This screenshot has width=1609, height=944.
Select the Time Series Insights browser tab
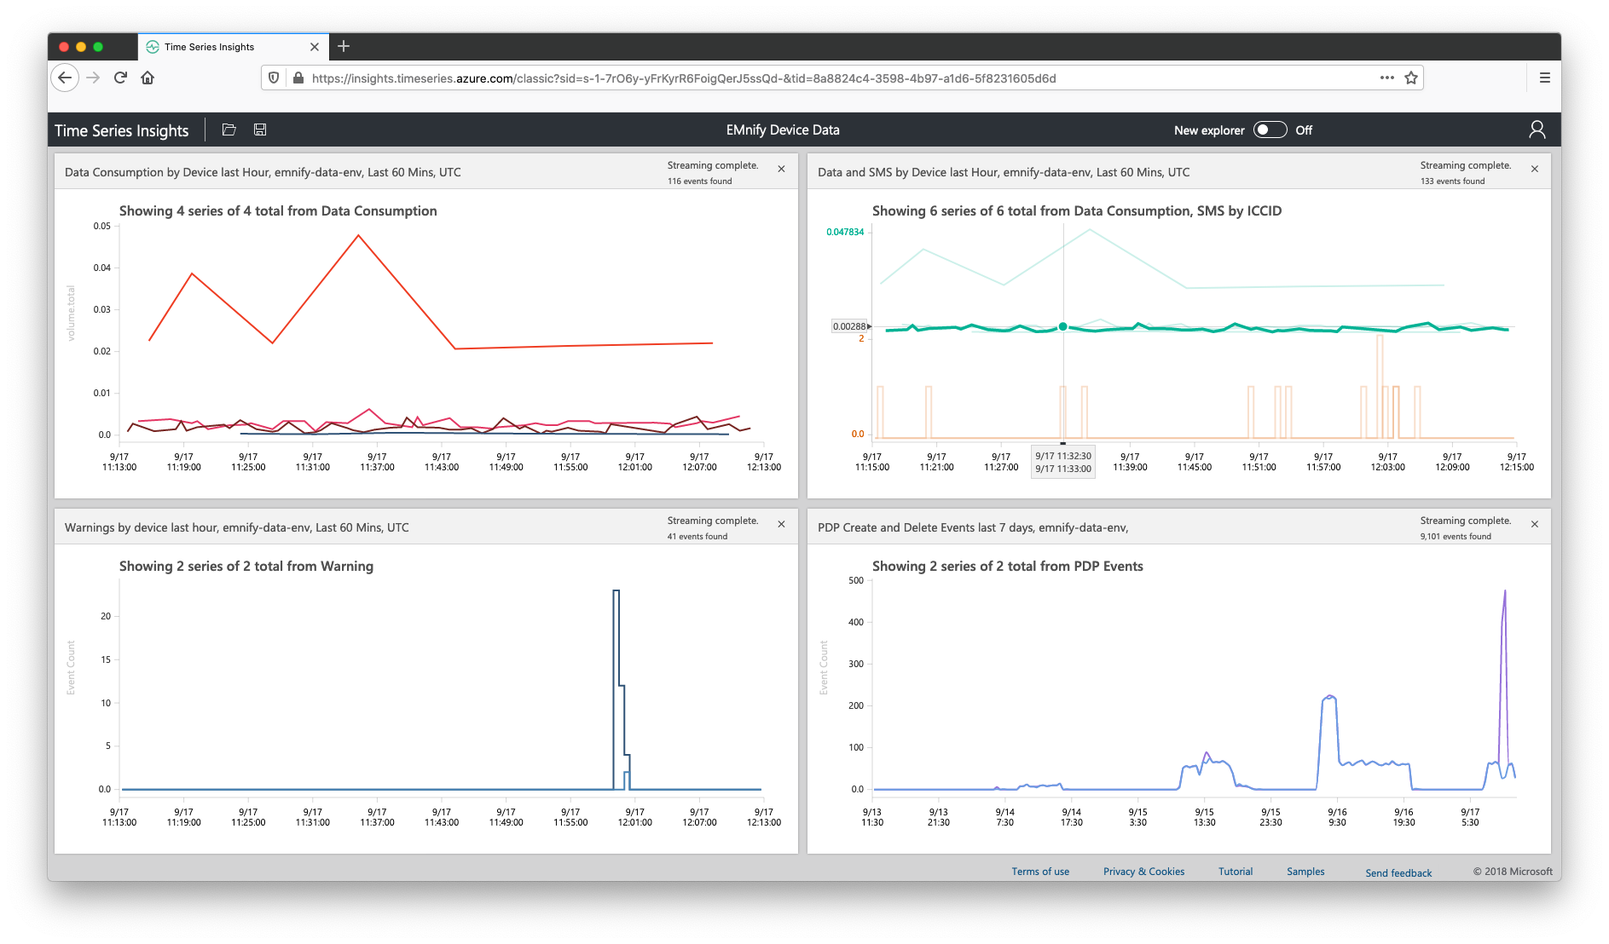[209, 47]
